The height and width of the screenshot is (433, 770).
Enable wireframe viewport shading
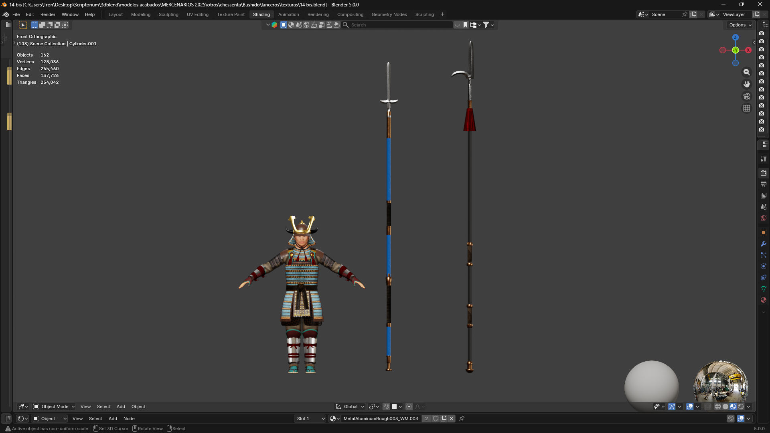(718, 407)
